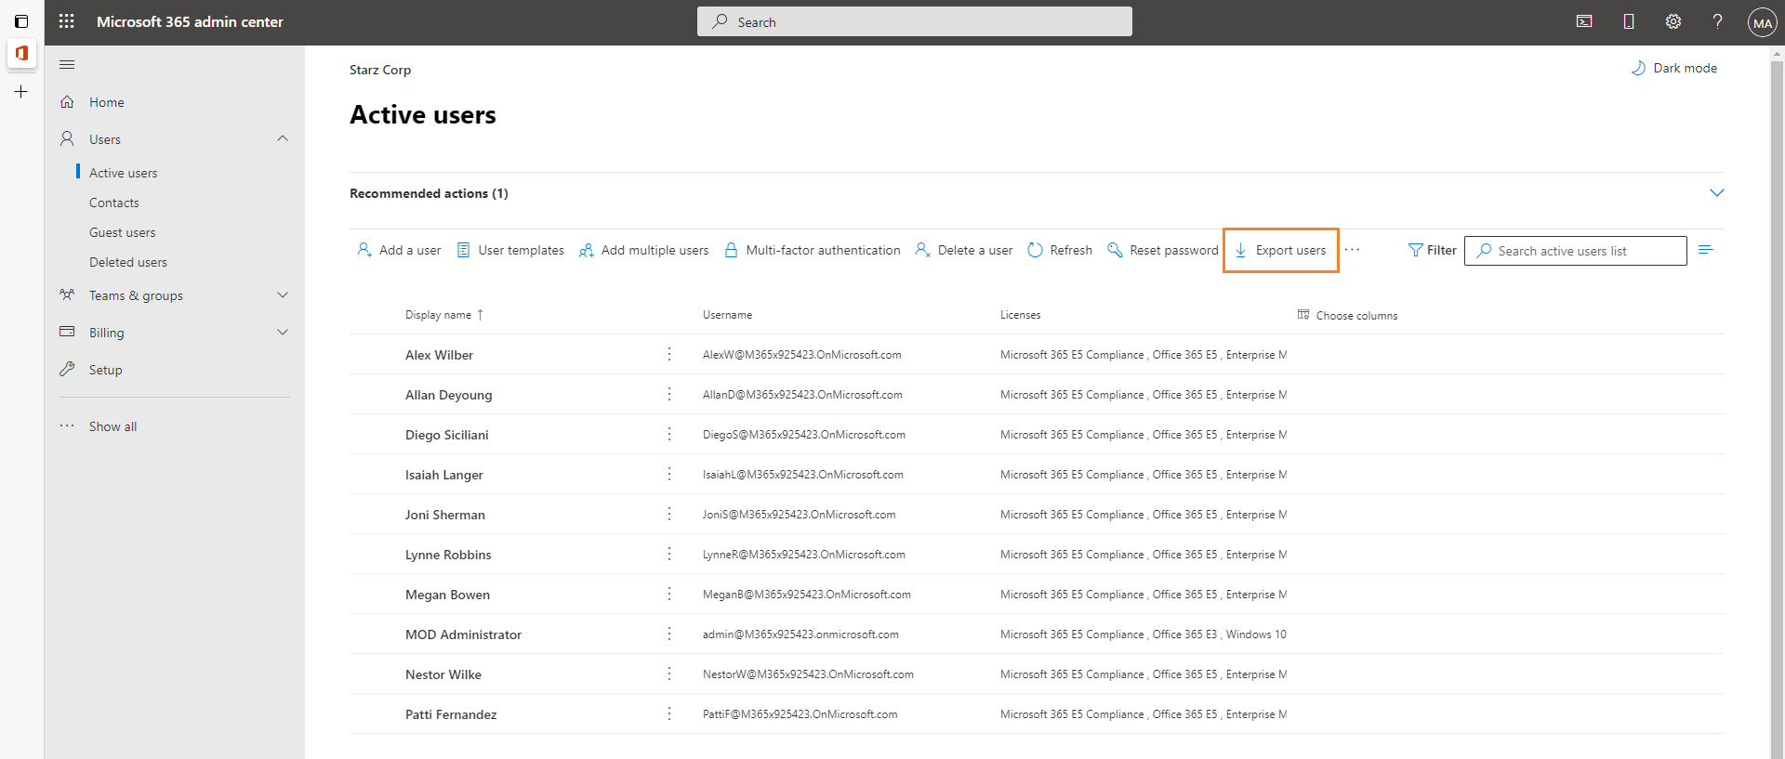Click the tab layout icon at top-left
Screen dimensions: 1785x759
point(21,21)
